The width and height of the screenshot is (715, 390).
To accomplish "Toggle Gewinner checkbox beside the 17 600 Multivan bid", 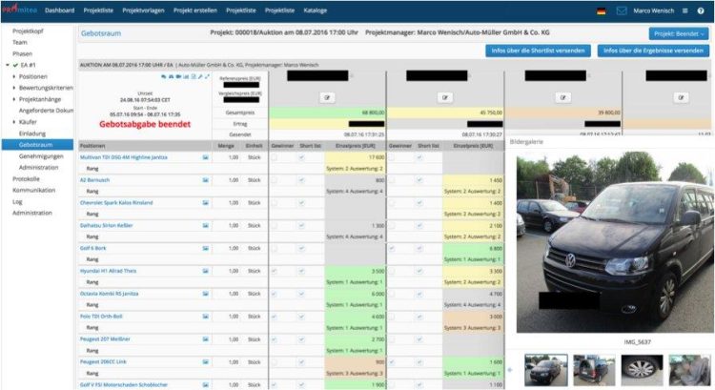I will [274, 157].
